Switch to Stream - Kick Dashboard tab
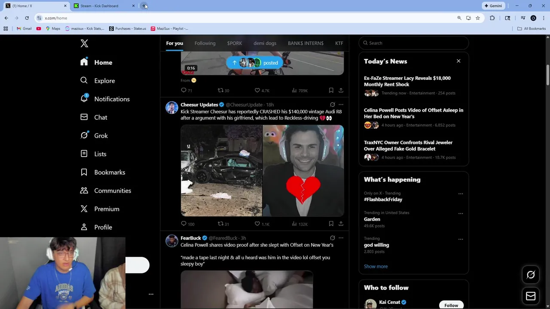The height and width of the screenshot is (309, 550). point(104,6)
